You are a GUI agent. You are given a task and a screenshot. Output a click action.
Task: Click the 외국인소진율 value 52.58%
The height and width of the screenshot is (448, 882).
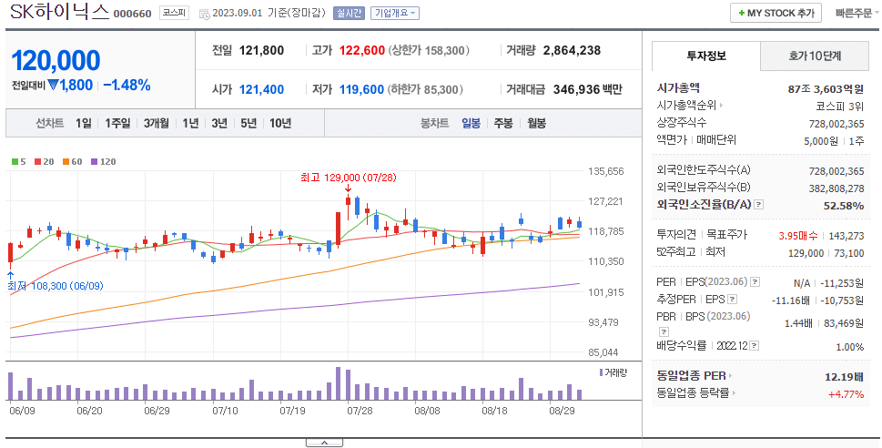tap(844, 206)
